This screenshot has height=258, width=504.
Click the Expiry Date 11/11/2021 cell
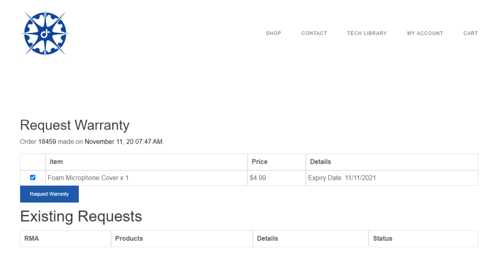tap(342, 178)
